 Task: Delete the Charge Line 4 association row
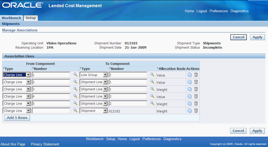pos(196,96)
